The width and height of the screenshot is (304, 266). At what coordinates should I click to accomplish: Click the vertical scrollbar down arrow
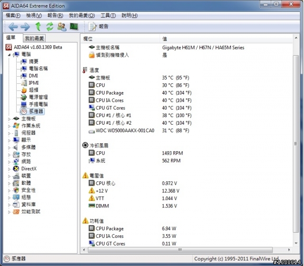[296, 243]
